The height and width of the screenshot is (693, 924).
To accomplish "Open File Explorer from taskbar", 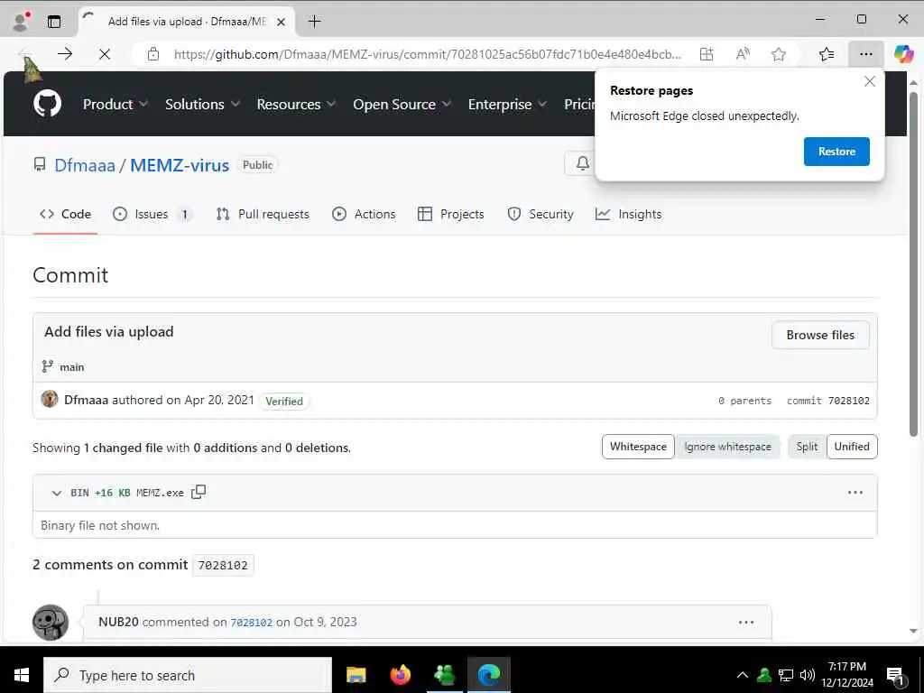I will pos(356,675).
